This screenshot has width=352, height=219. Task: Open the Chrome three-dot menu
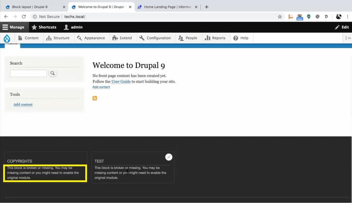coord(347,17)
